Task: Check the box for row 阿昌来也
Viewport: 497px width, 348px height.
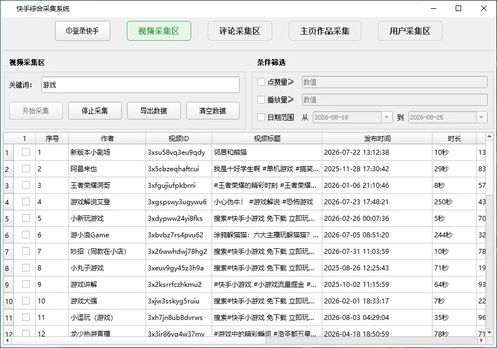Action: tap(26, 168)
